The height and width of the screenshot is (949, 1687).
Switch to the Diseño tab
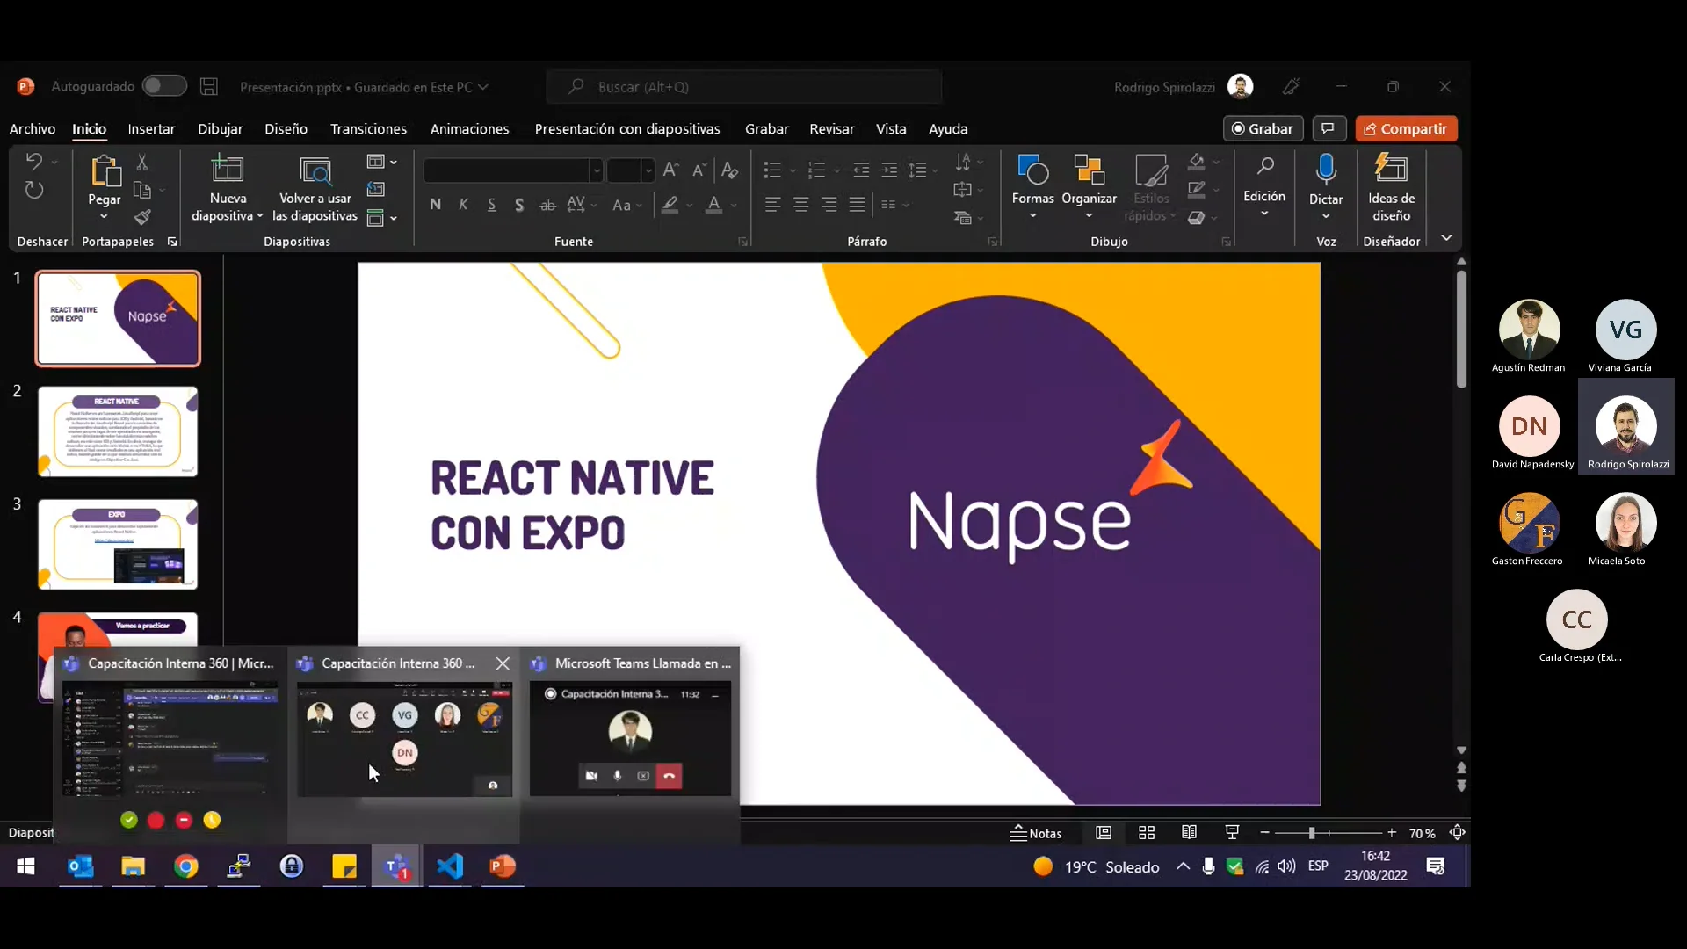click(x=286, y=128)
